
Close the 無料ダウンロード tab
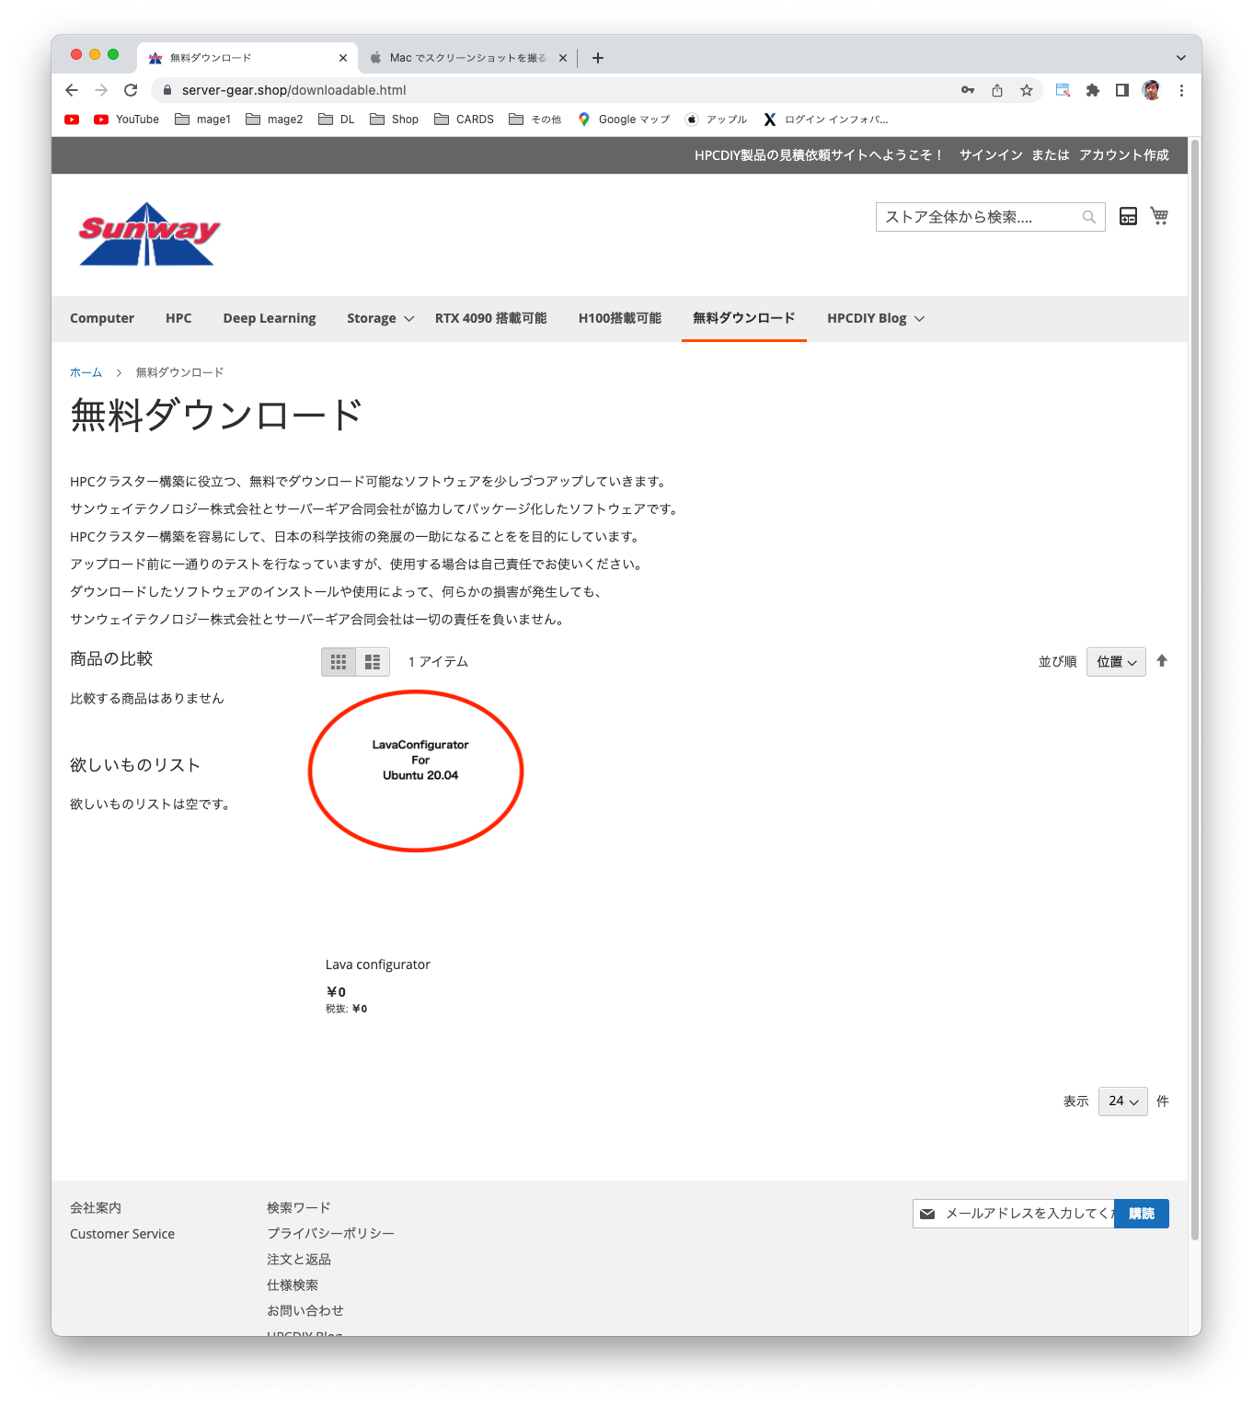(343, 58)
